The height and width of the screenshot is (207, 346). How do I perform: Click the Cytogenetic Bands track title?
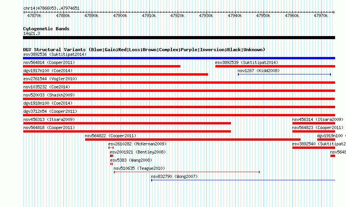(46, 29)
